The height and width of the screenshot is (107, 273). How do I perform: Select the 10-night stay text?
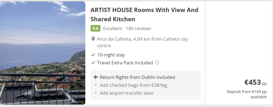(111, 55)
